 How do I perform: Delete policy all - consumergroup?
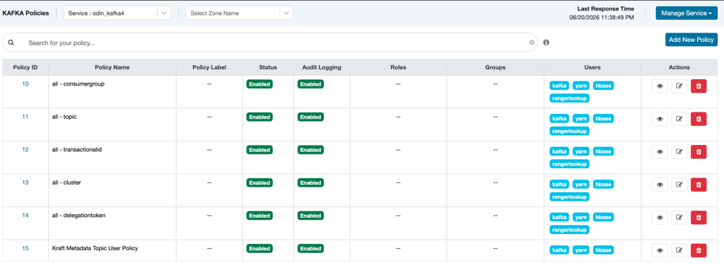(x=699, y=86)
